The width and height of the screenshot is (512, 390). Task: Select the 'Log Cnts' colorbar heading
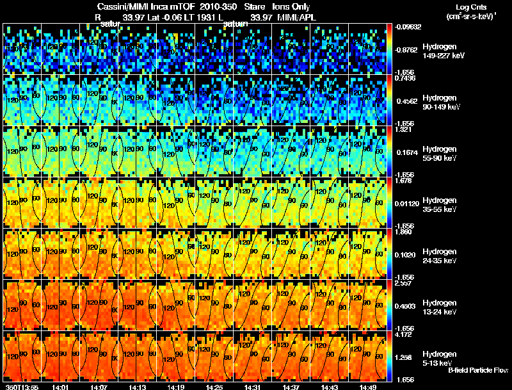(x=471, y=7)
